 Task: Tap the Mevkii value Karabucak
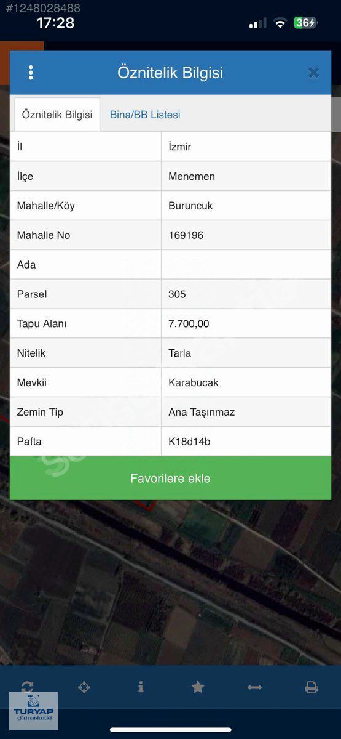tap(194, 383)
